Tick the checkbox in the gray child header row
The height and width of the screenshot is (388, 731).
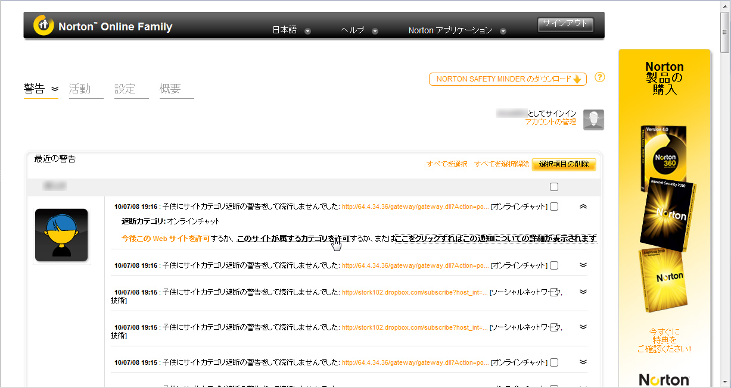pyautogui.click(x=554, y=187)
